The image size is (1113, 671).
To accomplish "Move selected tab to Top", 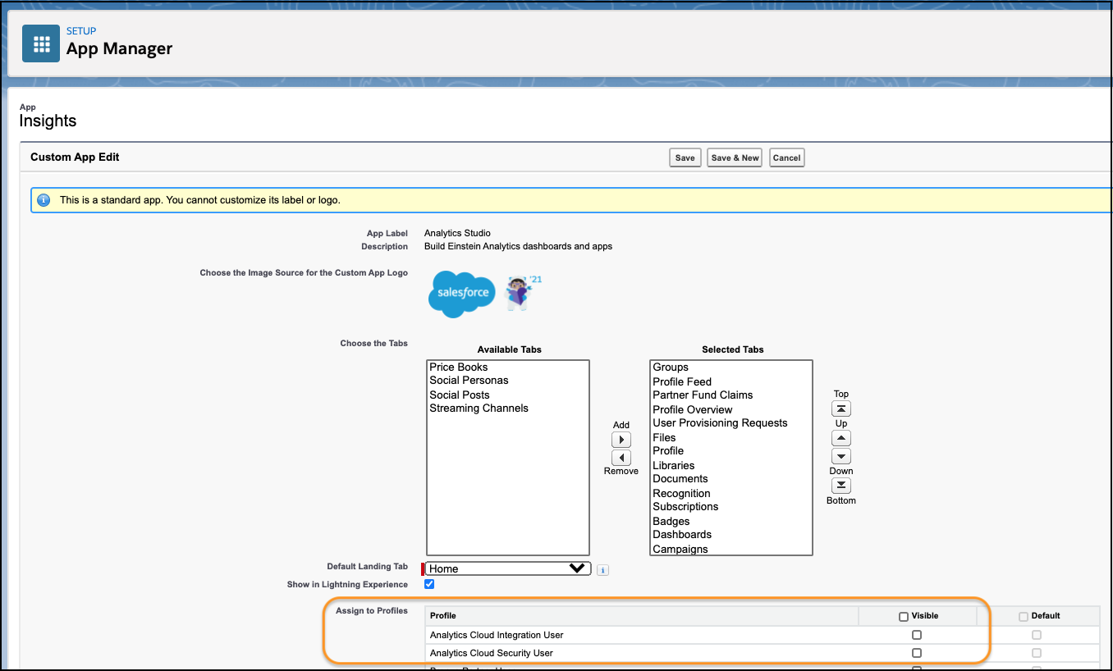I will coord(841,409).
